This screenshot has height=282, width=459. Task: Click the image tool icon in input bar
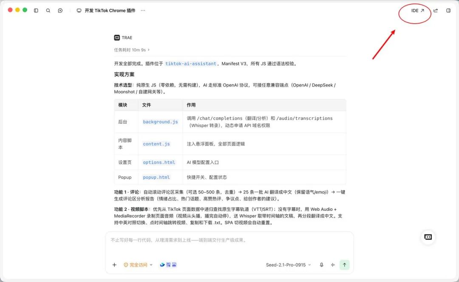tap(174, 265)
